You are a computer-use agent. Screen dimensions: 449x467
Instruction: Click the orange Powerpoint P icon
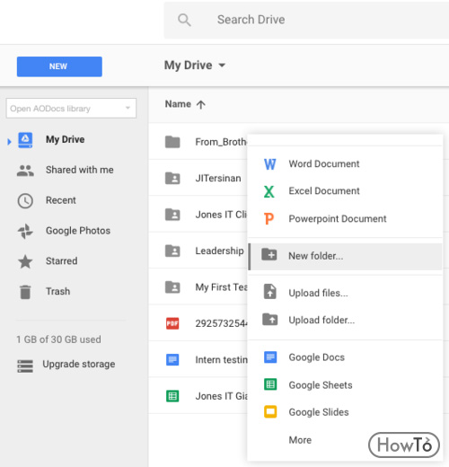tap(269, 219)
